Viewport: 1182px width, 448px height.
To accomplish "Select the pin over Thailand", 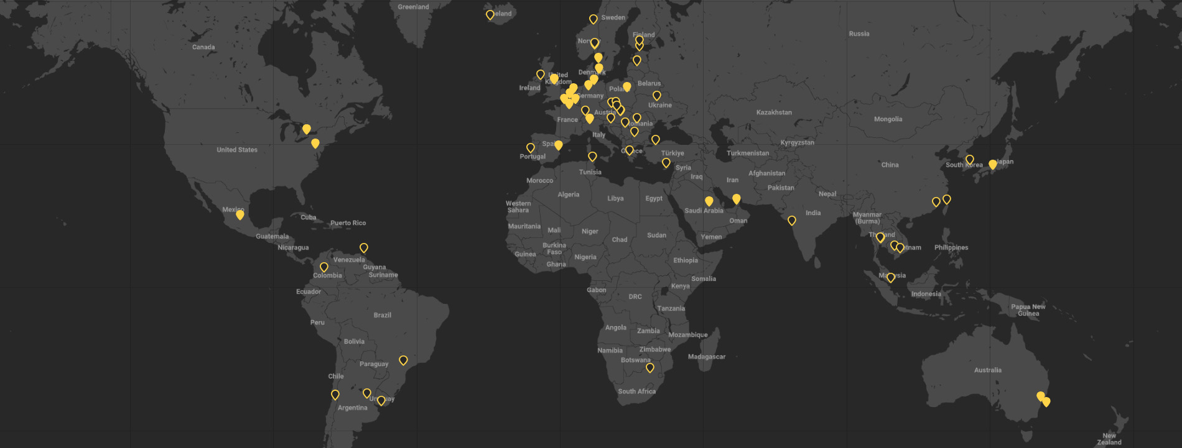I will point(880,237).
